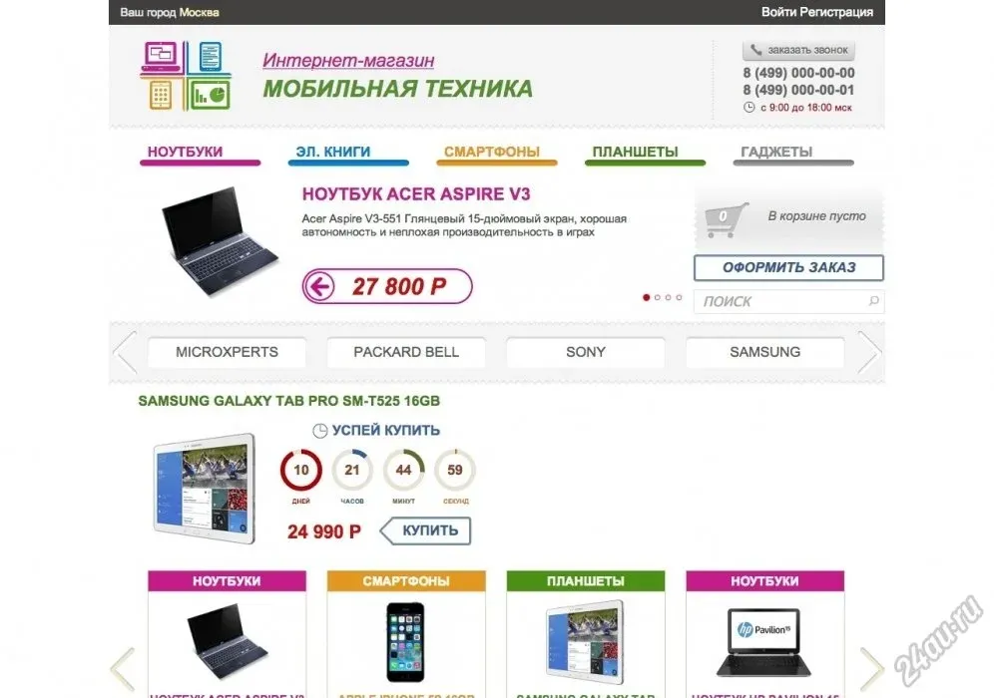
Task: Click the brand carousel right arrow
Action: pos(868,352)
